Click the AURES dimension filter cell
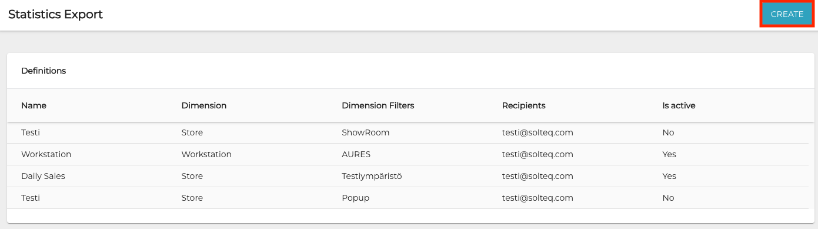Image resolution: width=818 pixels, height=229 pixels. 356,154
